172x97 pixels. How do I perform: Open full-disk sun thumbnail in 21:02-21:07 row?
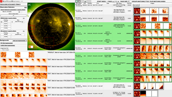pyautogui.click(x=137, y=78)
